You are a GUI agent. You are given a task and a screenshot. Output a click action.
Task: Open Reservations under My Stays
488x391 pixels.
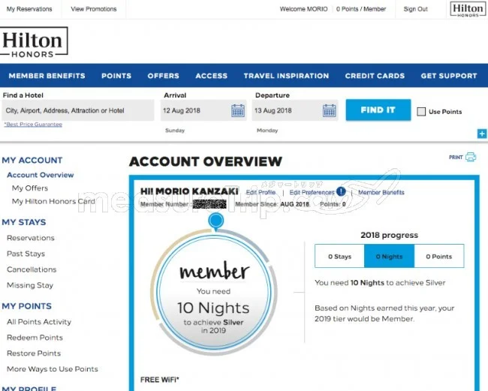point(31,238)
